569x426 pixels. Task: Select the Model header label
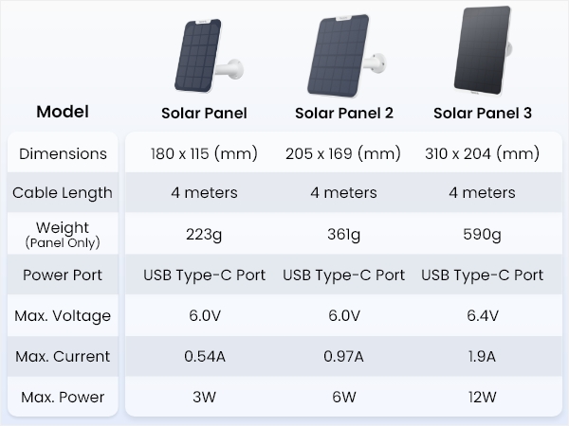pyautogui.click(x=63, y=112)
